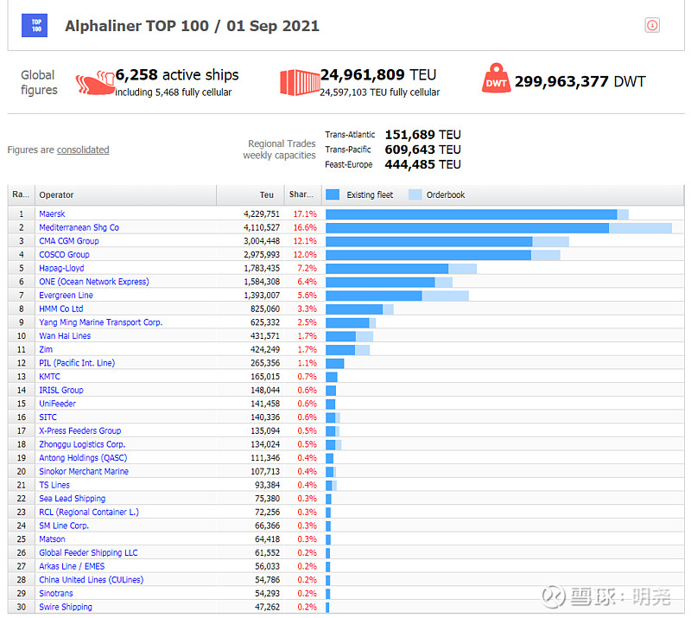Open the Sinotrans operator link
The width and height of the screenshot is (691, 618).
(56, 594)
